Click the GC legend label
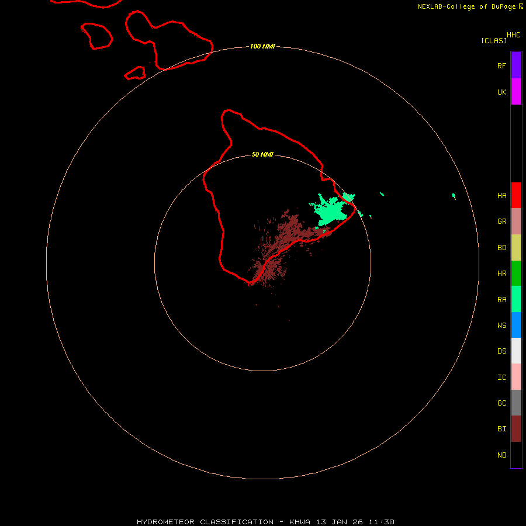526x526 pixels. click(x=501, y=403)
